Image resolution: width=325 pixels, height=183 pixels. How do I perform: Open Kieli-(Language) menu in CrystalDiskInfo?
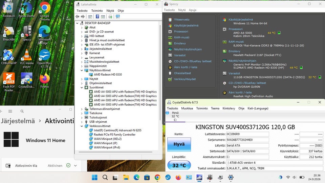(x=258, y=108)
